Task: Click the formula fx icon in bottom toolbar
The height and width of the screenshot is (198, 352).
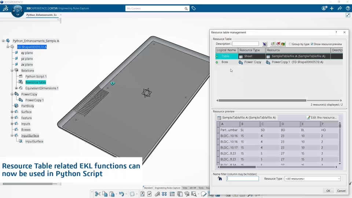Action: click(x=187, y=194)
